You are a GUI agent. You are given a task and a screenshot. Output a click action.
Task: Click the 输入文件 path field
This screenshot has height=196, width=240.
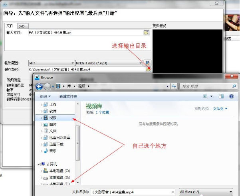click(x=86, y=33)
